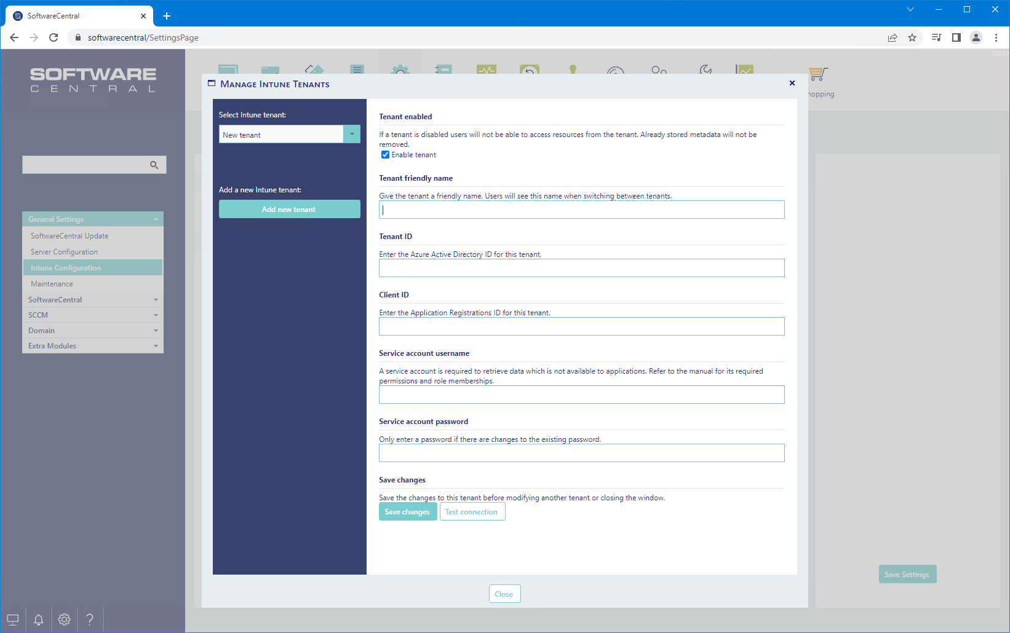This screenshot has height=633, width=1010.
Task: Click the gear settings icon in bottom bar
Action: tap(65, 619)
